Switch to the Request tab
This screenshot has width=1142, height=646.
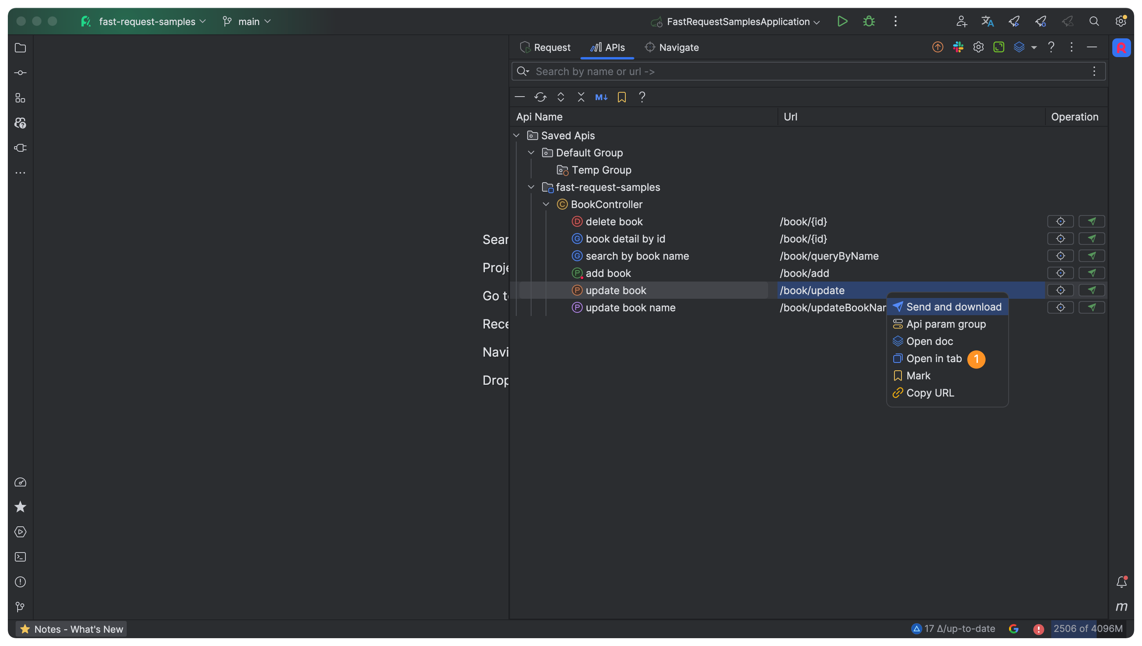545,47
